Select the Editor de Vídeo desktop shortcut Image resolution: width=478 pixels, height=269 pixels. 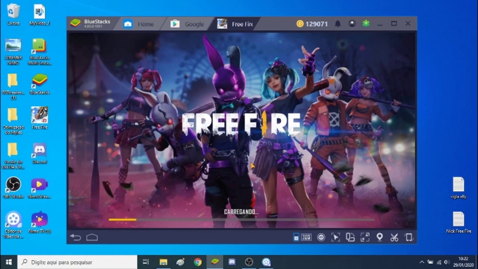(13, 225)
